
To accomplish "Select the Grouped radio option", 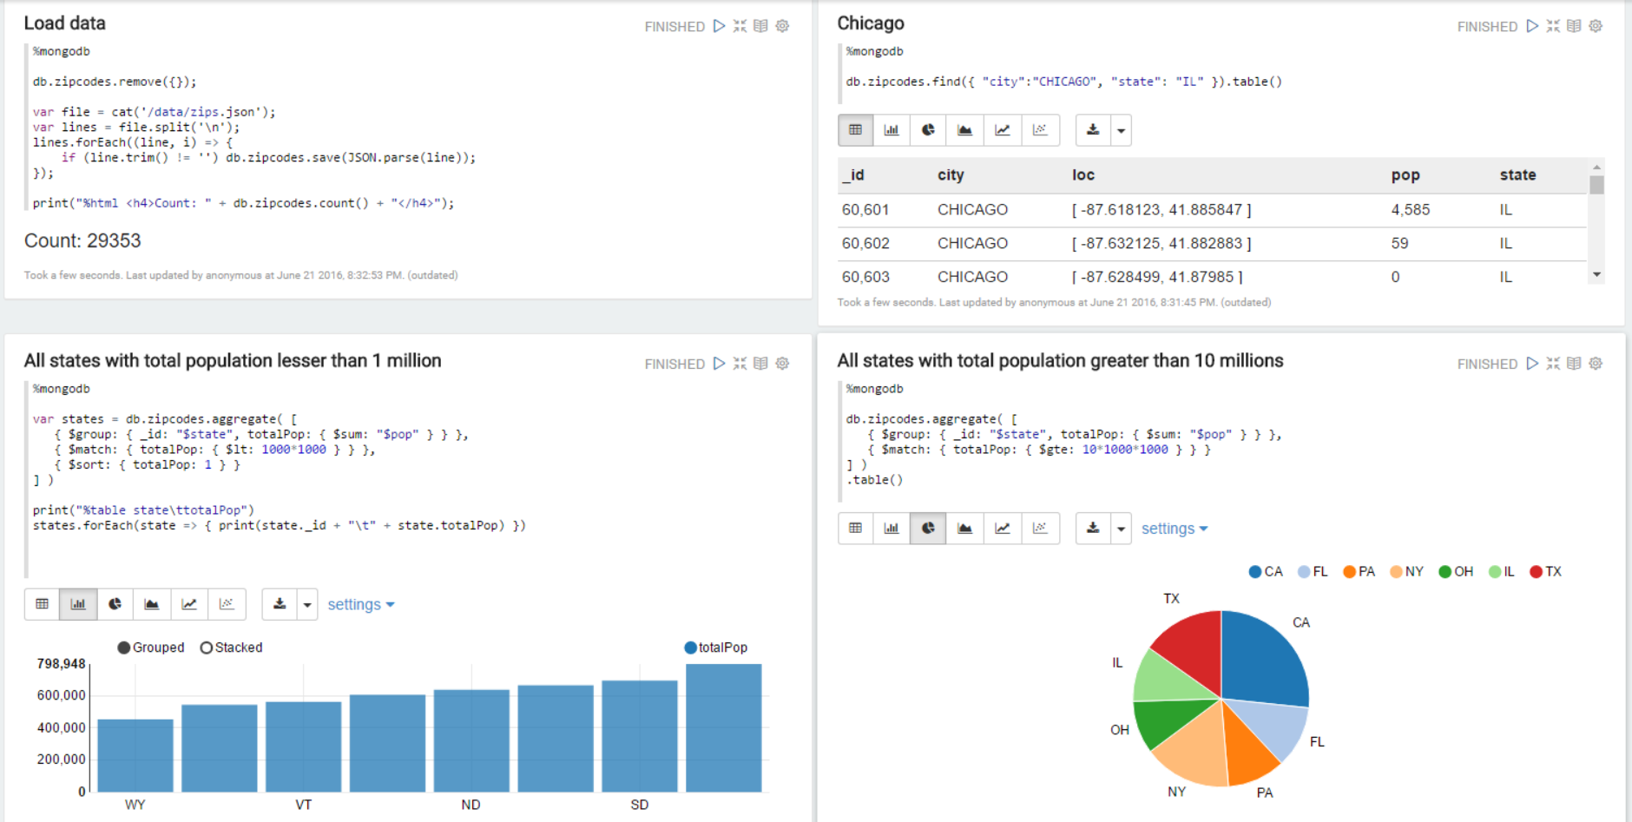I will 124,648.
